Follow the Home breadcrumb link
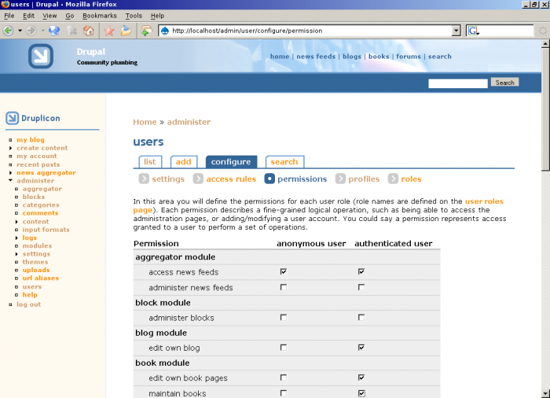The width and height of the screenshot is (550, 398). click(145, 122)
